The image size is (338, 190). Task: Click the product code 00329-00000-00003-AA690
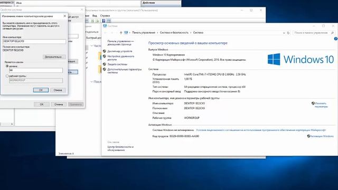(184, 136)
